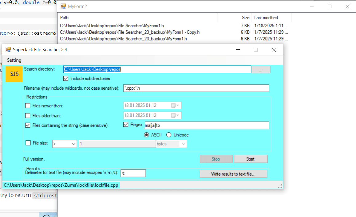Viewport: 356px width, 217px height.
Task: Click the delimiter text field
Action: (133, 173)
